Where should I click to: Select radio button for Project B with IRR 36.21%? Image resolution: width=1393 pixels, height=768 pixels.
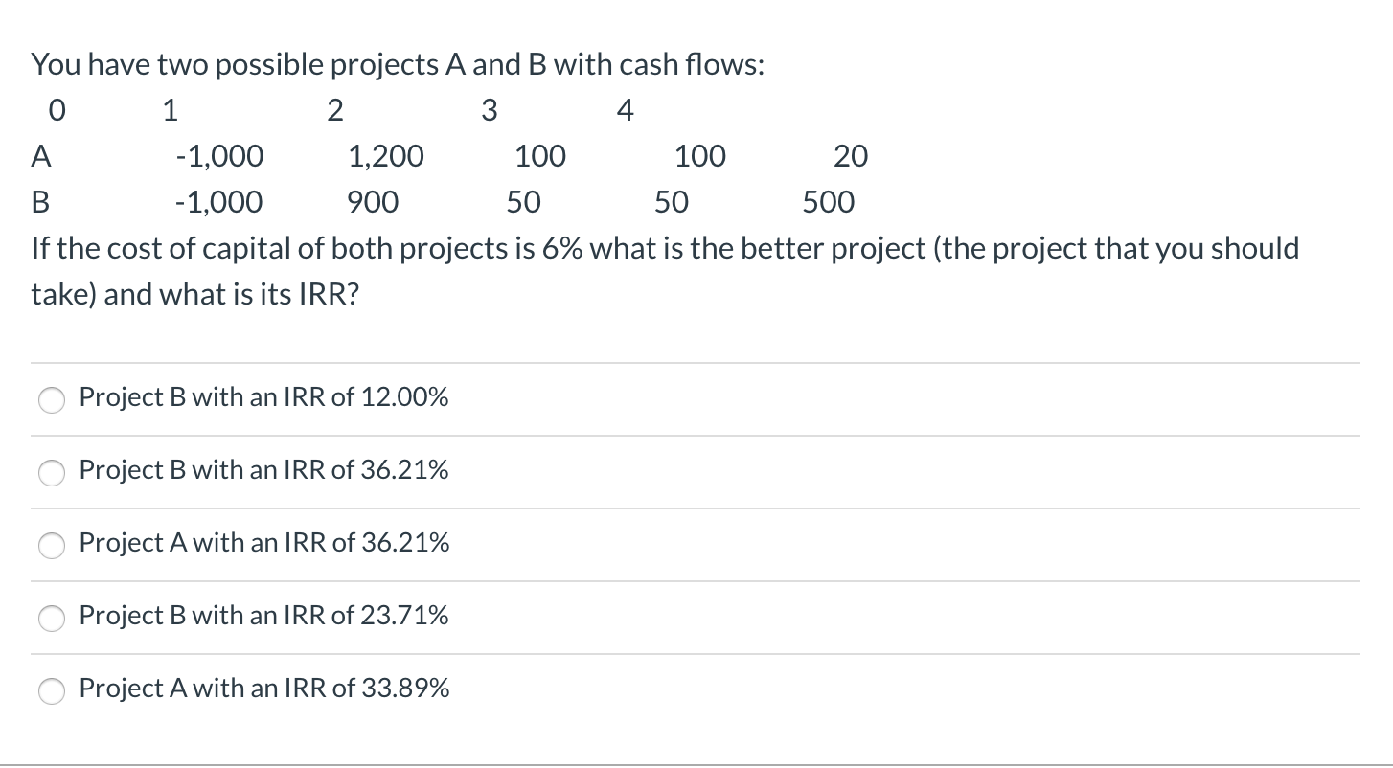52,472
